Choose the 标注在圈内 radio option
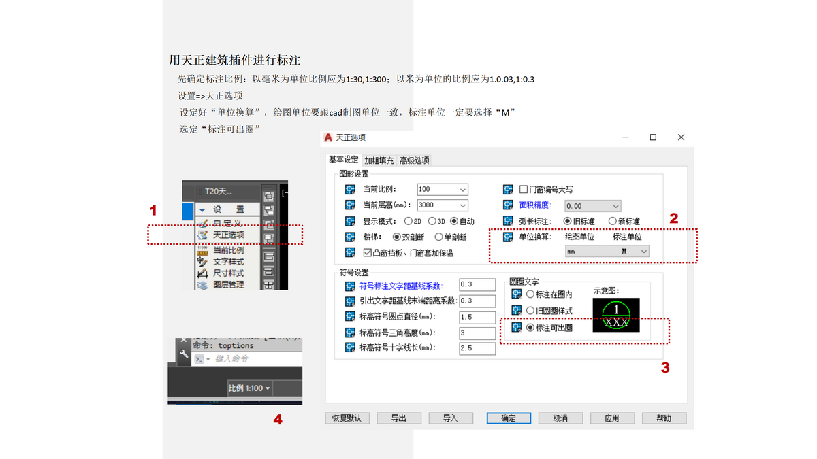 [530, 294]
